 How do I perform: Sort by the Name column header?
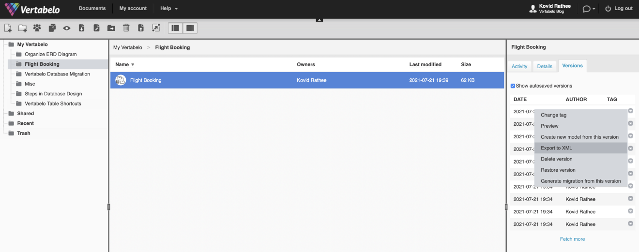pyautogui.click(x=124, y=64)
